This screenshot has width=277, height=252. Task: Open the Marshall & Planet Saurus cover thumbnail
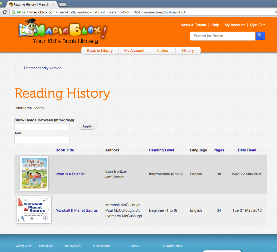pyautogui.click(x=34, y=210)
